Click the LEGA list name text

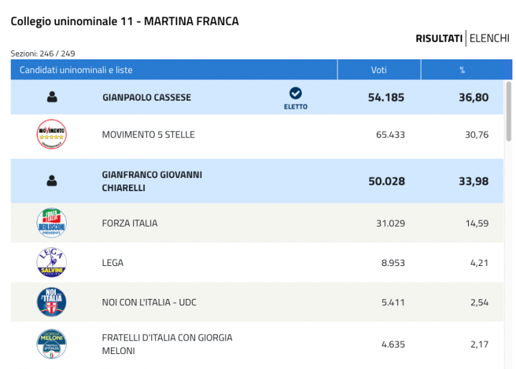click(x=113, y=262)
